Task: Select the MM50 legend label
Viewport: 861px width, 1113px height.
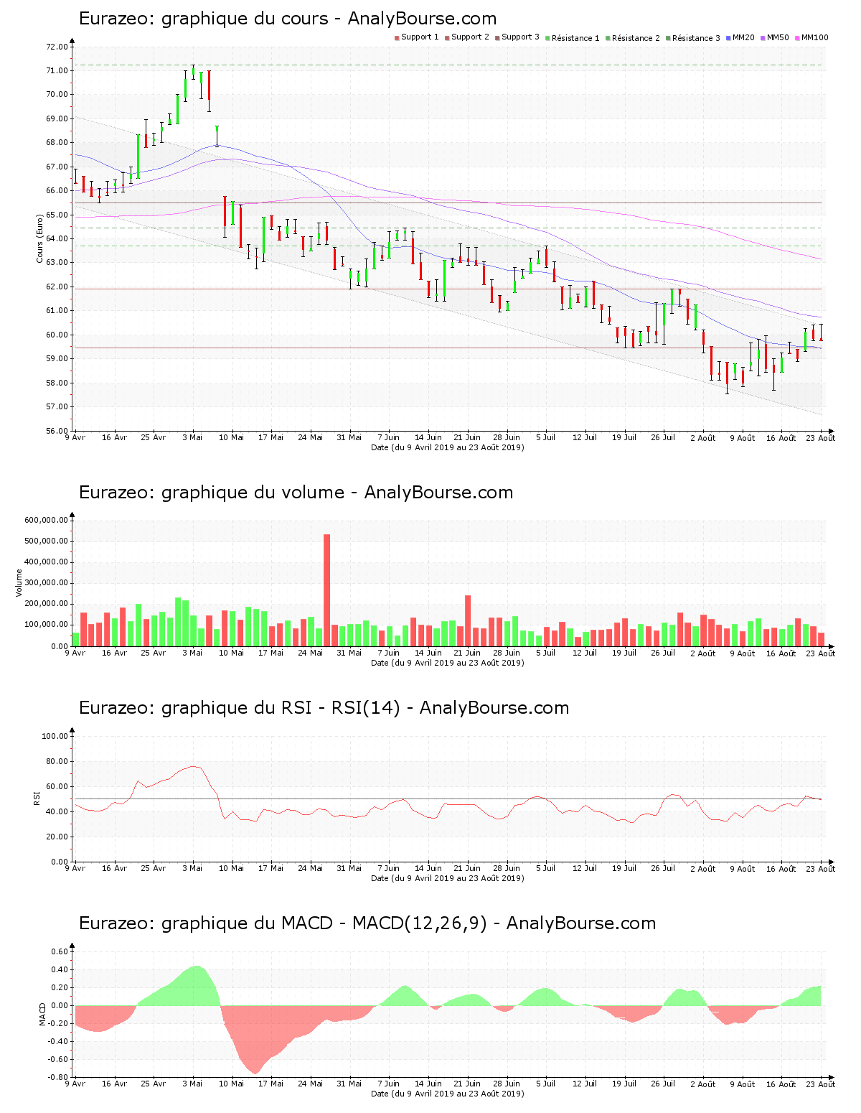Action: click(x=778, y=37)
